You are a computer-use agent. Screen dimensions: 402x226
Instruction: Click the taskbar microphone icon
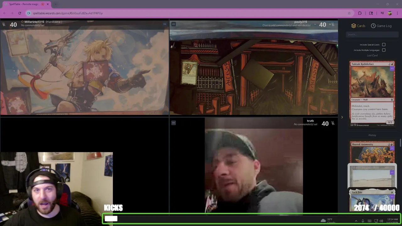[x=363, y=221]
